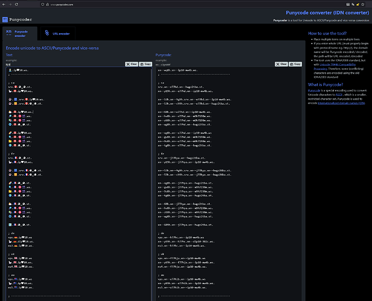372x301 pixels.
Task: Click the padlock site security icon
Action: click(x=48, y=4)
